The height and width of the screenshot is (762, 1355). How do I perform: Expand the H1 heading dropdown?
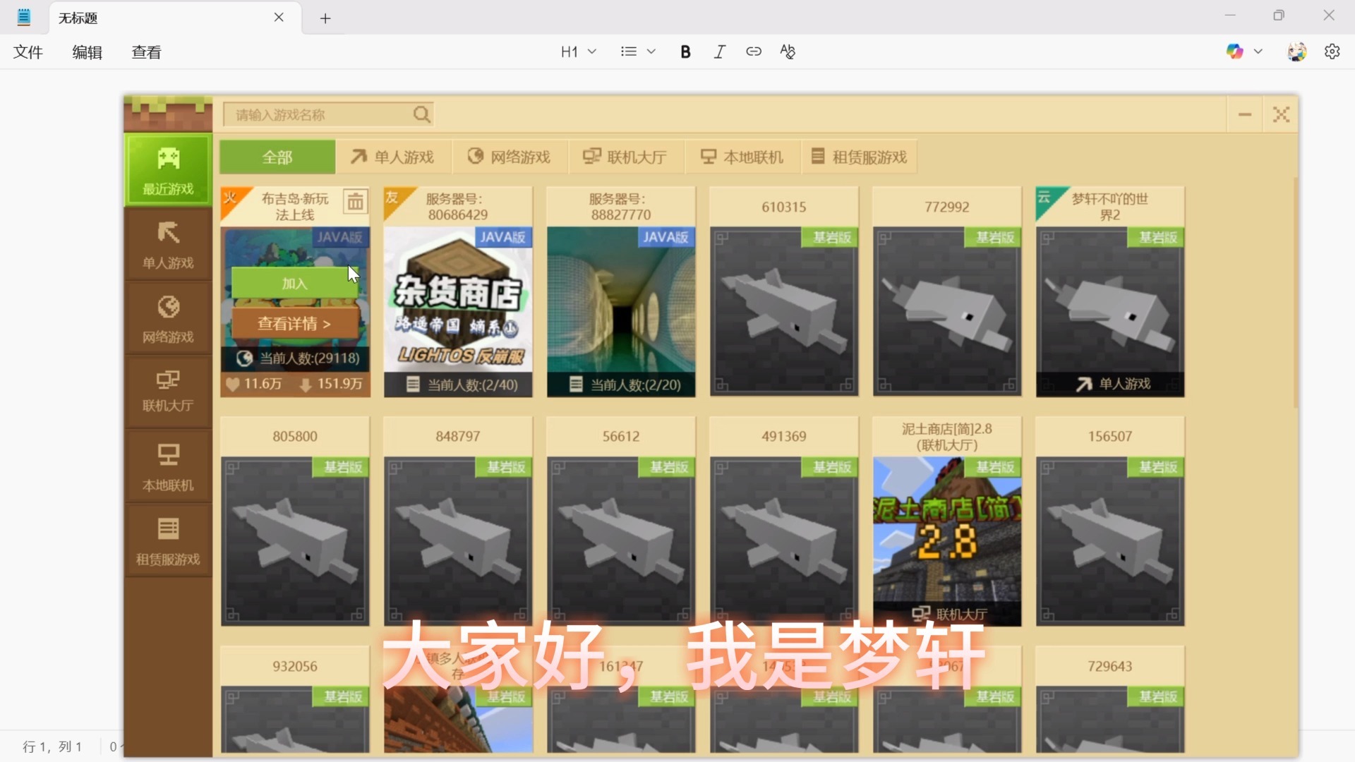(x=579, y=52)
